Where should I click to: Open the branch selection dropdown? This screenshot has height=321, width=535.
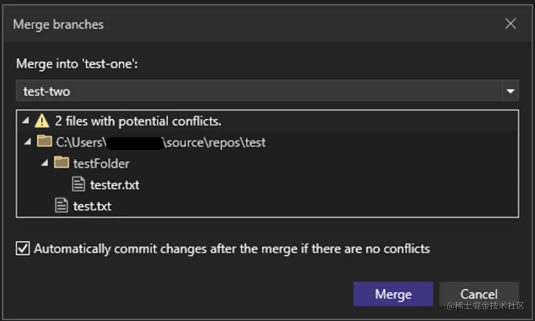click(510, 91)
